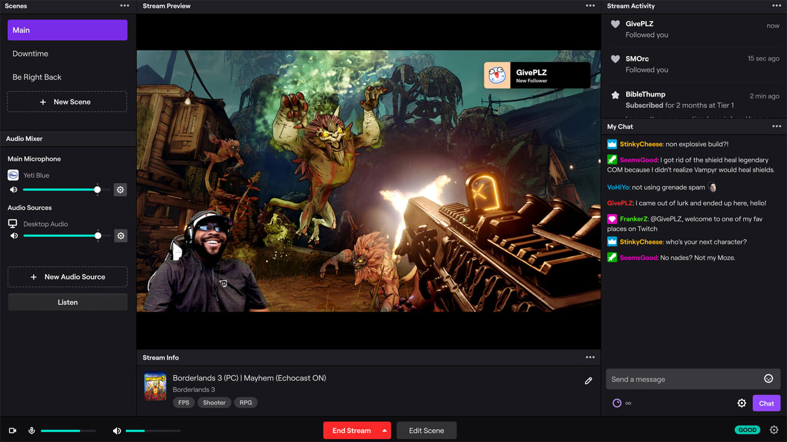Click the stream title Borderlands 3 (PC) | Mayhem
This screenshot has width=787, height=442.
point(249,378)
